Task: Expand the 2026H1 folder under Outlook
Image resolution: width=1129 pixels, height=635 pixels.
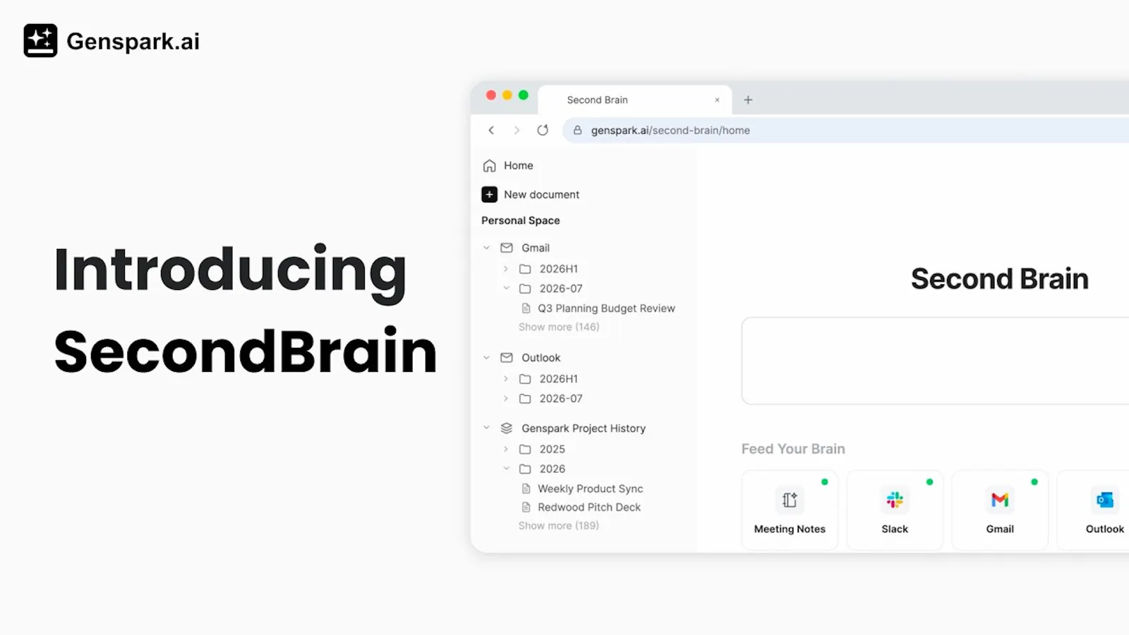Action: (505, 379)
